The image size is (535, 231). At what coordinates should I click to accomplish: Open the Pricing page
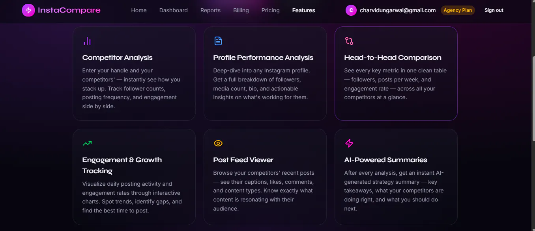(271, 10)
